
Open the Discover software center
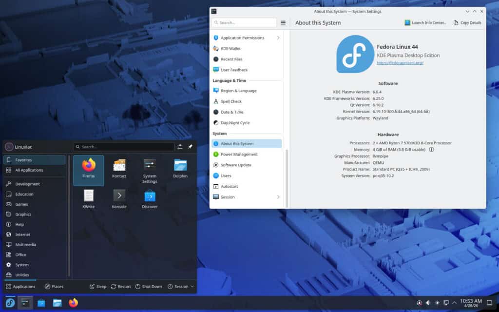point(149,198)
